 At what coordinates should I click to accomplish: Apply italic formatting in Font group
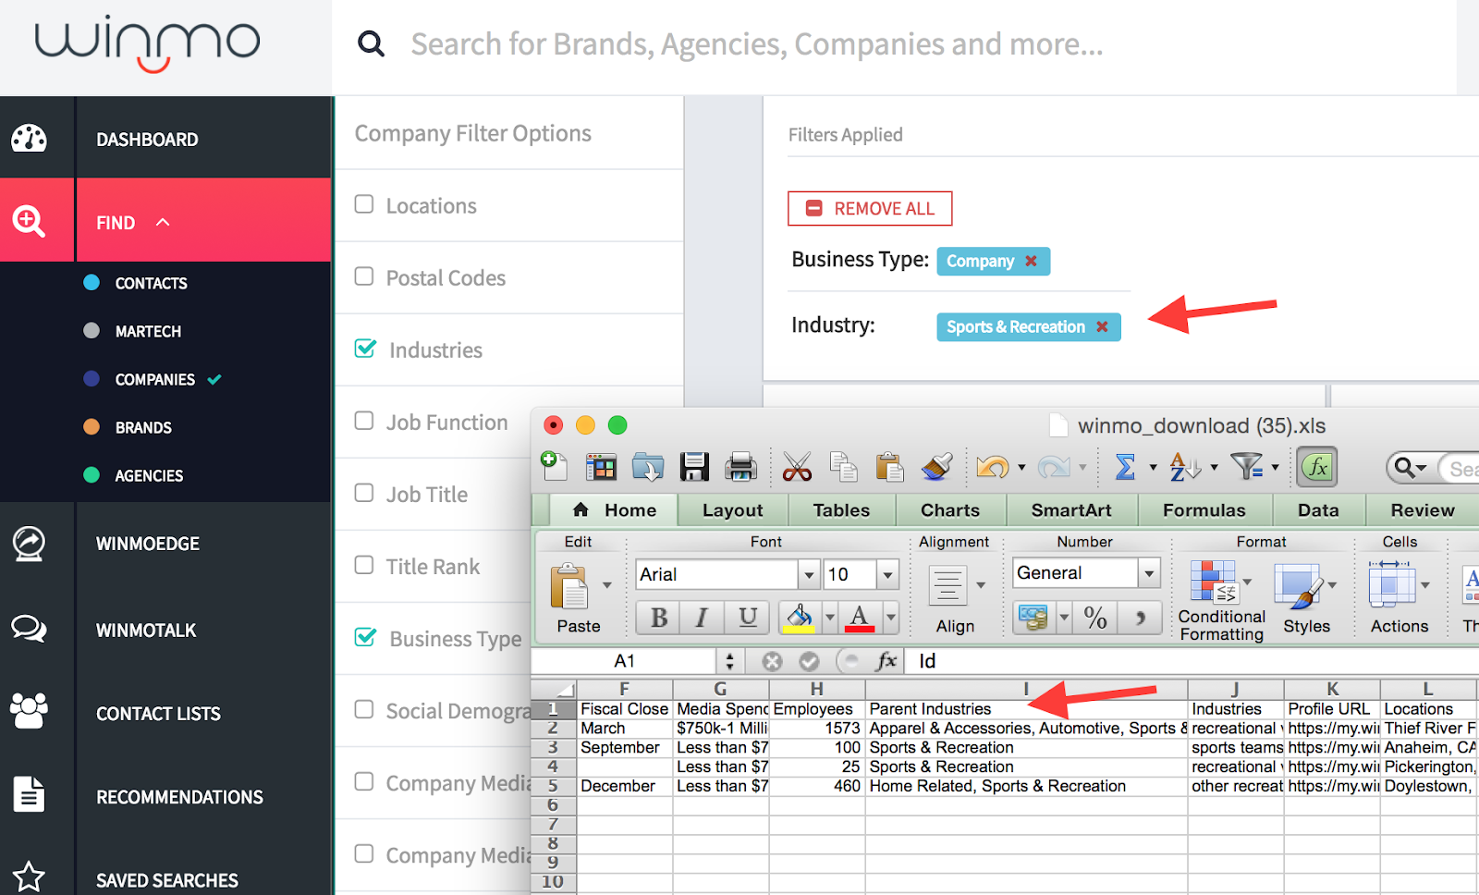point(702,617)
